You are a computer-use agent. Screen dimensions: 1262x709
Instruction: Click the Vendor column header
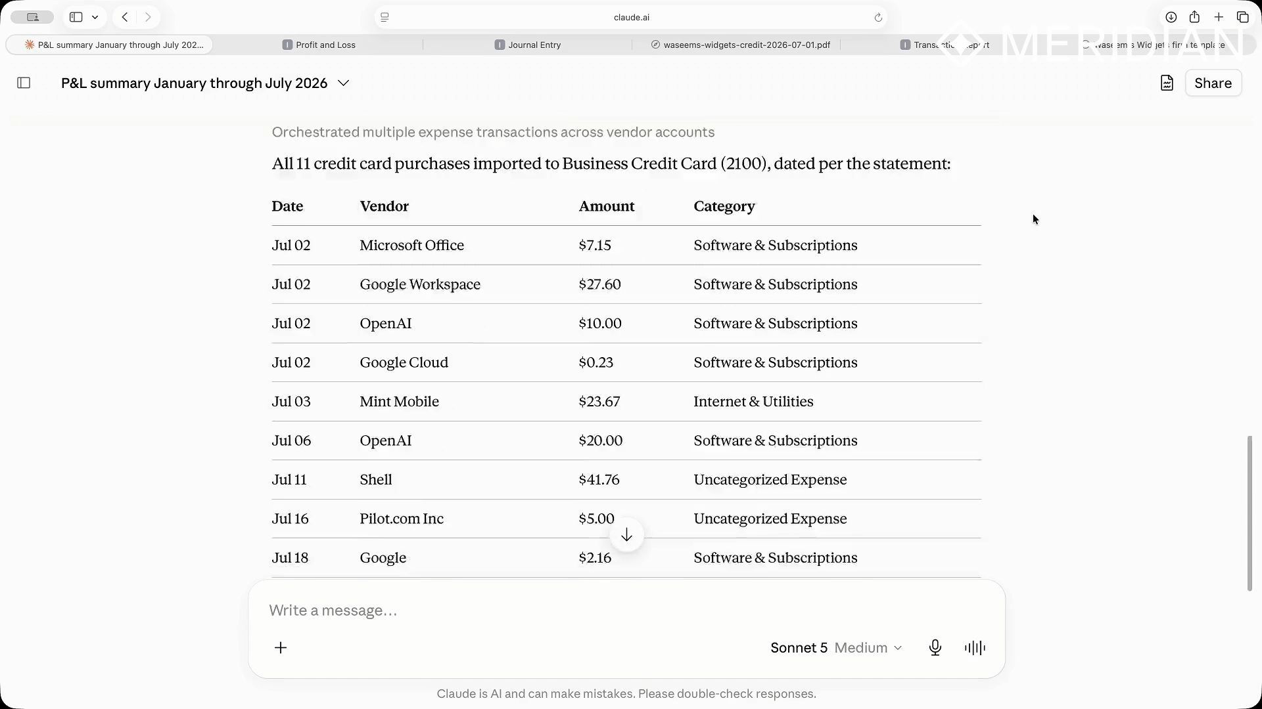[x=384, y=206]
